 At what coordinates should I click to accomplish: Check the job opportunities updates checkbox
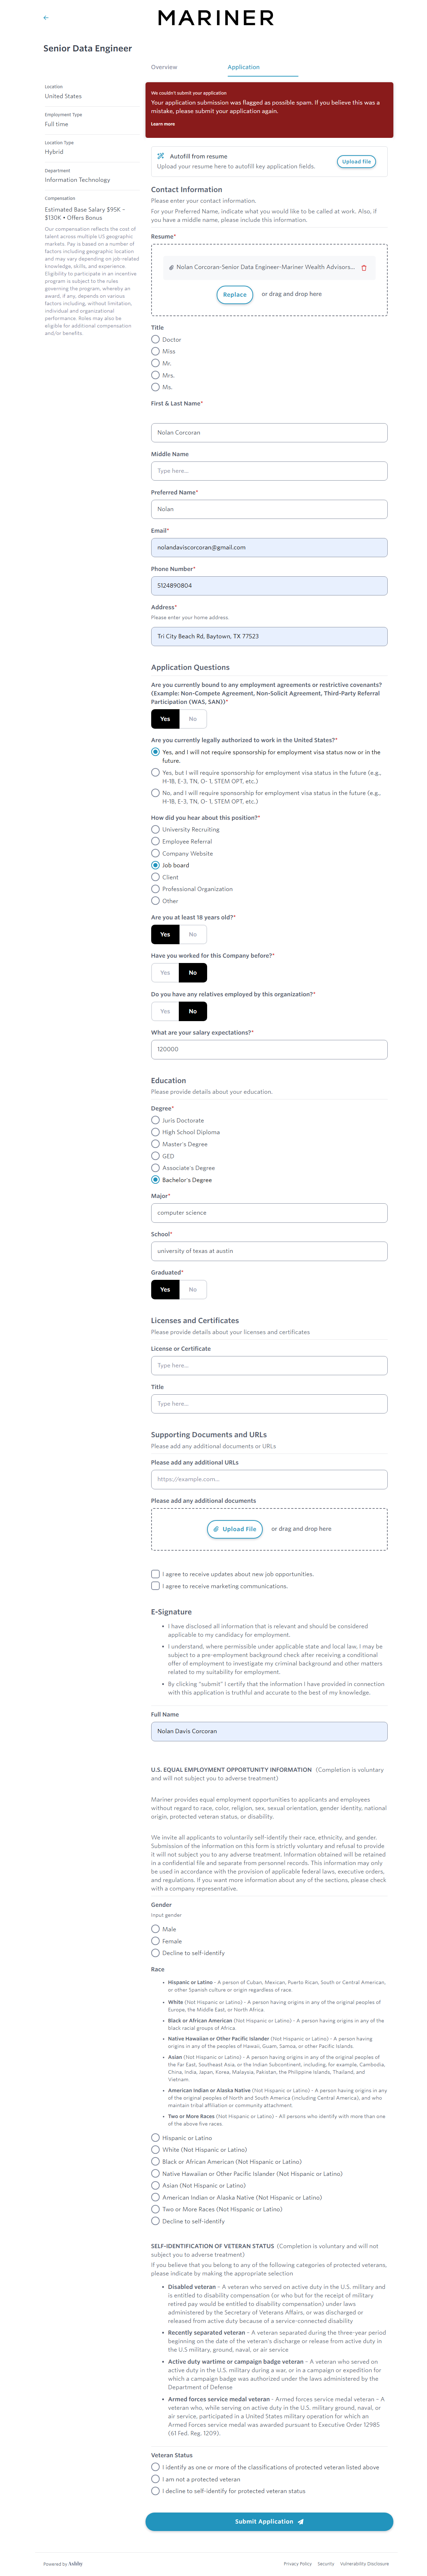(x=155, y=1574)
